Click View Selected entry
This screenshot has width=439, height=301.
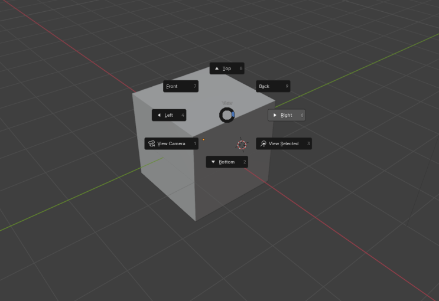pyautogui.click(x=284, y=143)
